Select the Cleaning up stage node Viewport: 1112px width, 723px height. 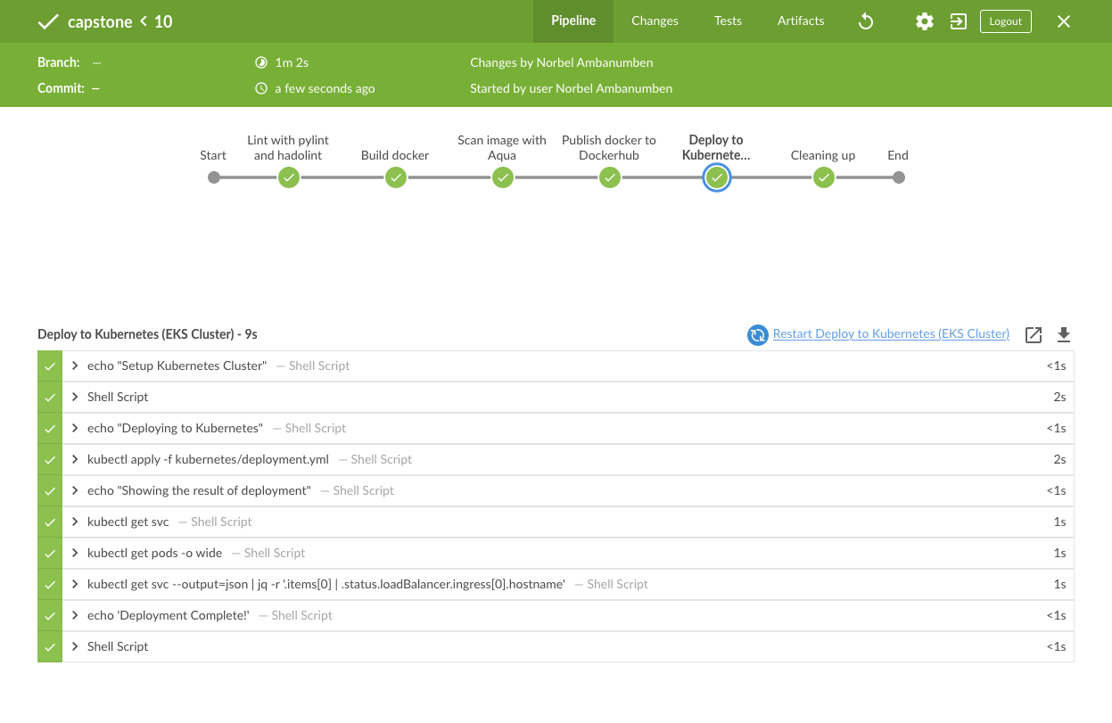[x=823, y=177]
